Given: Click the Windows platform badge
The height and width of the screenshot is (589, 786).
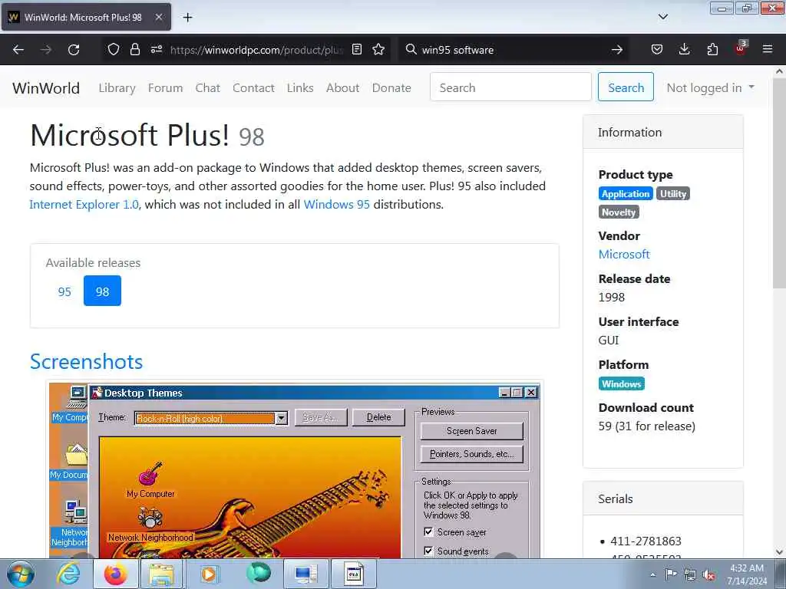Looking at the screenshot, I should coord(621,384).
